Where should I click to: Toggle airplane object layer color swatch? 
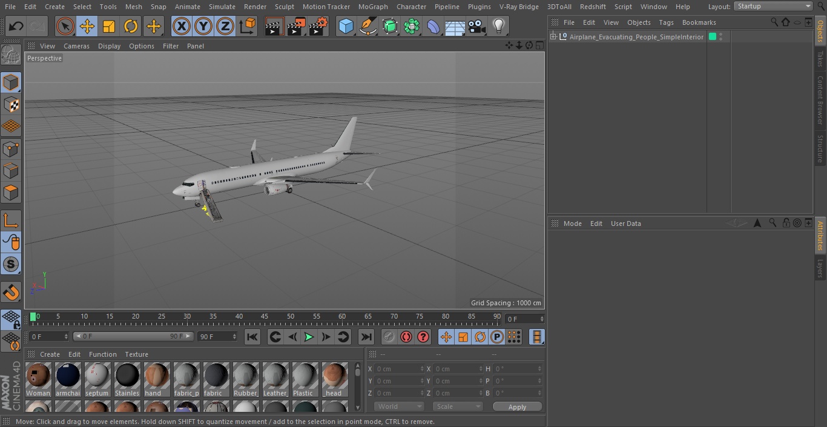(x=713, y=37)
